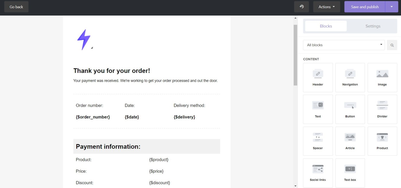The height and width of the screenshot is (188, 401).
Task: Add a Social links block
Action: pyautogui.click(x=318, y=173)
